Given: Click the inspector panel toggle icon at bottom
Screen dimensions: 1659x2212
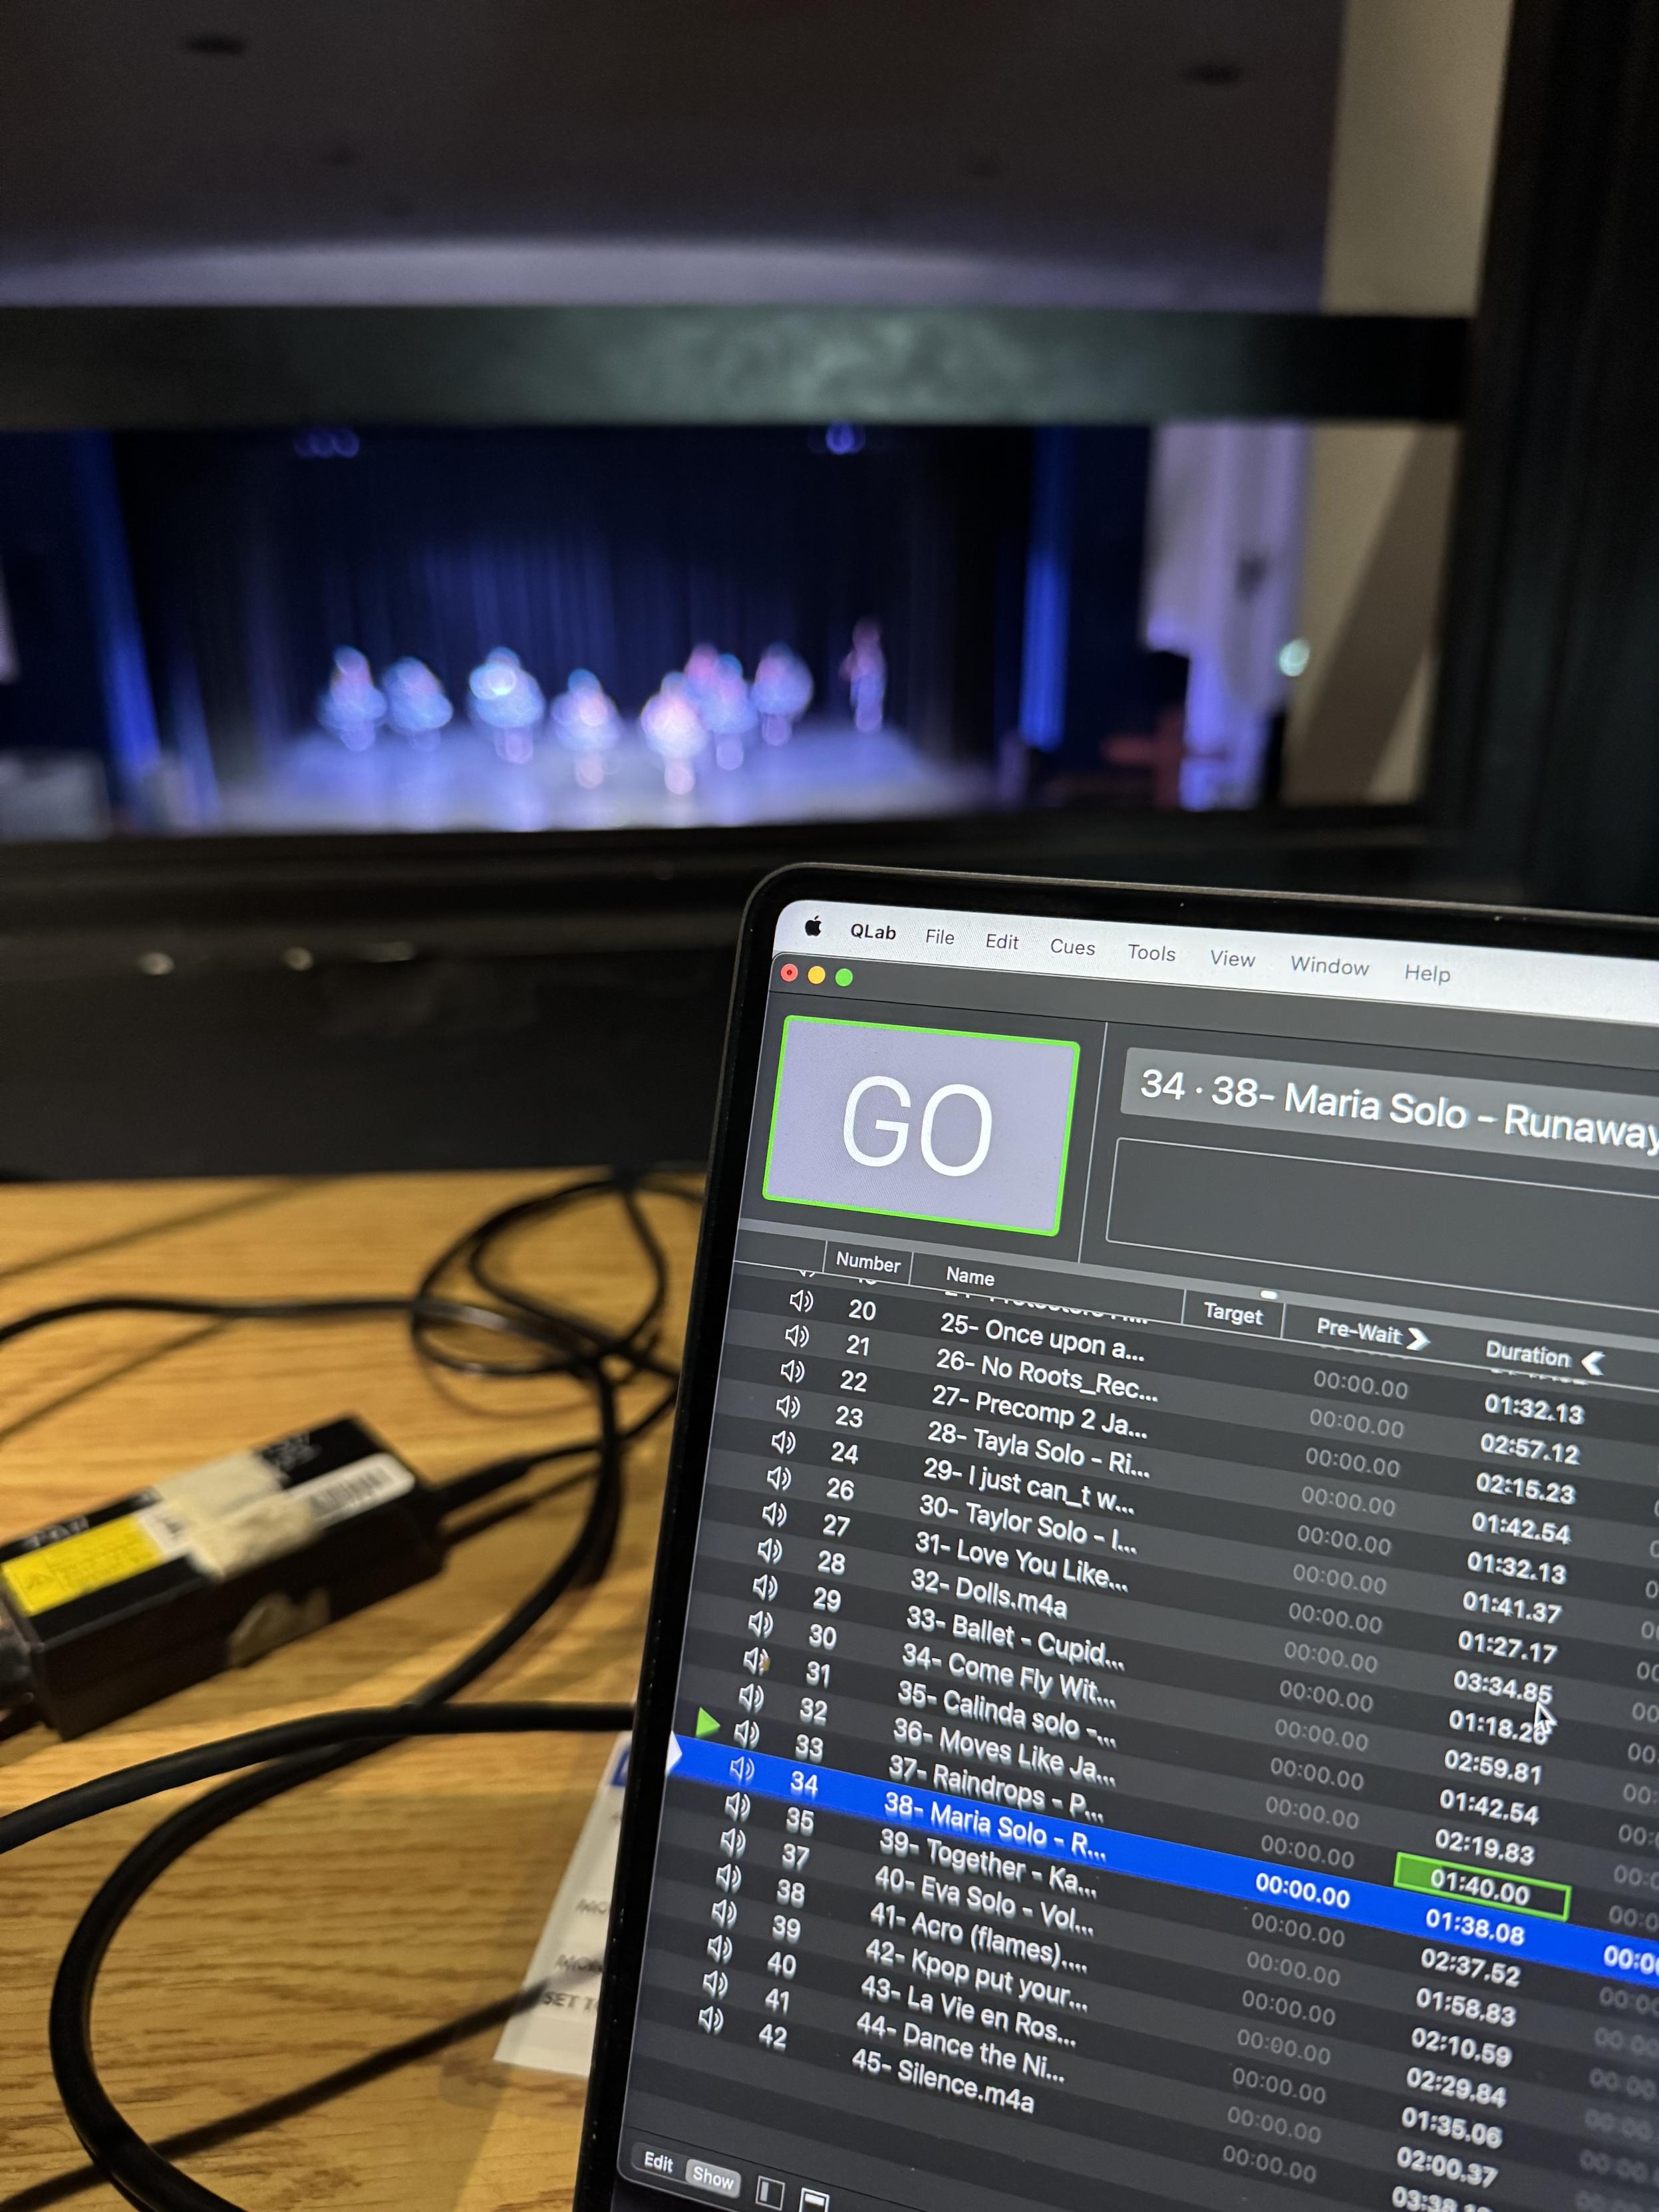Looking at the screenshot, I should point(814,2200).
